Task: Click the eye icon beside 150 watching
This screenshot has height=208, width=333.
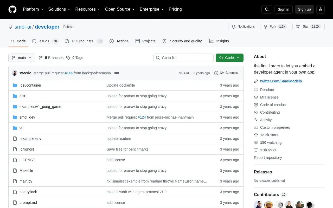Action: 256,142
